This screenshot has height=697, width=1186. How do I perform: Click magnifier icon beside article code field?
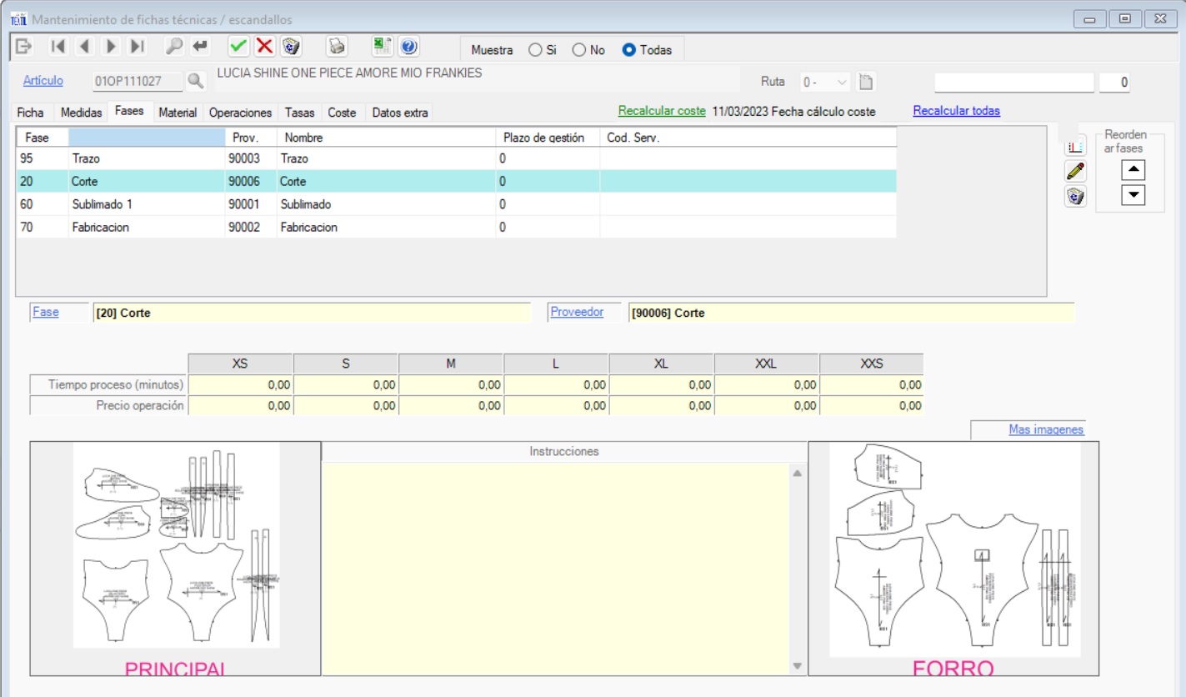[195, 81]
